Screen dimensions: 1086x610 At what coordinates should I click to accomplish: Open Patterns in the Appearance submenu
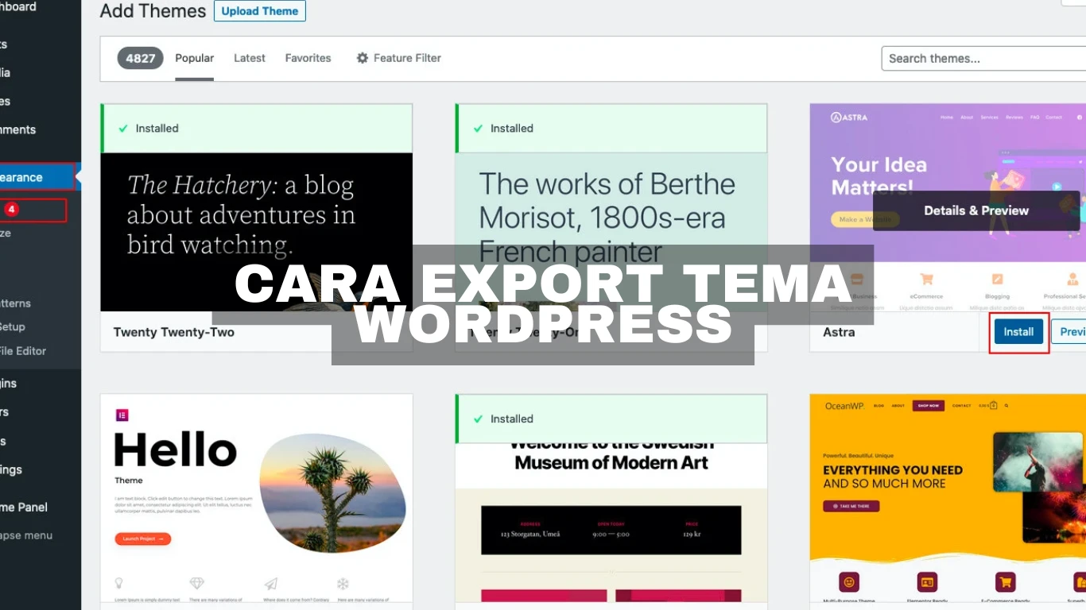16,303
